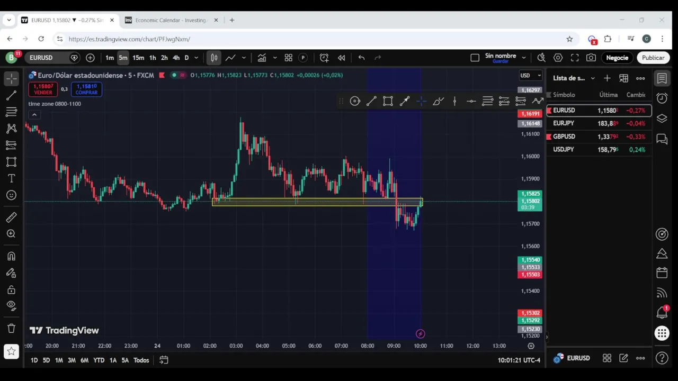Viewport: 678px width, 381px height.
Task: Take a chart snapshot with camera icon
Action: (591, 58)
